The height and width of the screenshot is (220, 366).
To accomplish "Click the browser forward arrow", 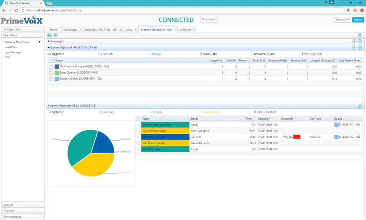I will pyautogui.click(x=10, y=10).
